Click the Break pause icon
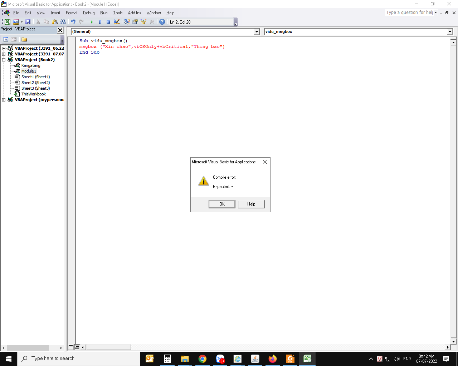The image size is (458, 366). click(x=100, y=22)
